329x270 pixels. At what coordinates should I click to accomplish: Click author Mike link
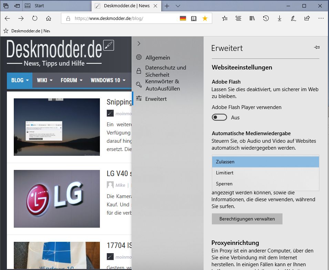tap(120, 185)
